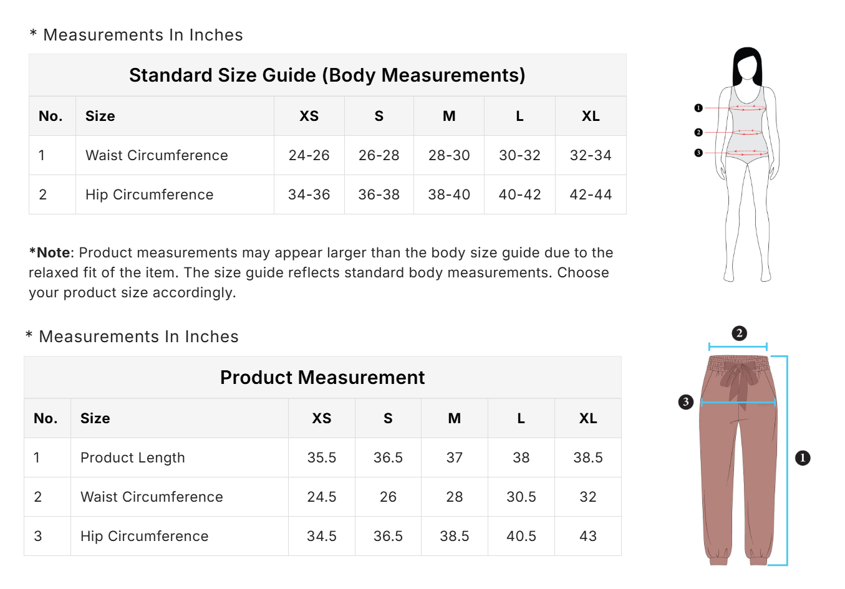Click the woman body measurement illustration
845x589 pixels.
[x=747, y=165]
